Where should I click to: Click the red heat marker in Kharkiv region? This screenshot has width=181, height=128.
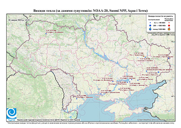144,56
